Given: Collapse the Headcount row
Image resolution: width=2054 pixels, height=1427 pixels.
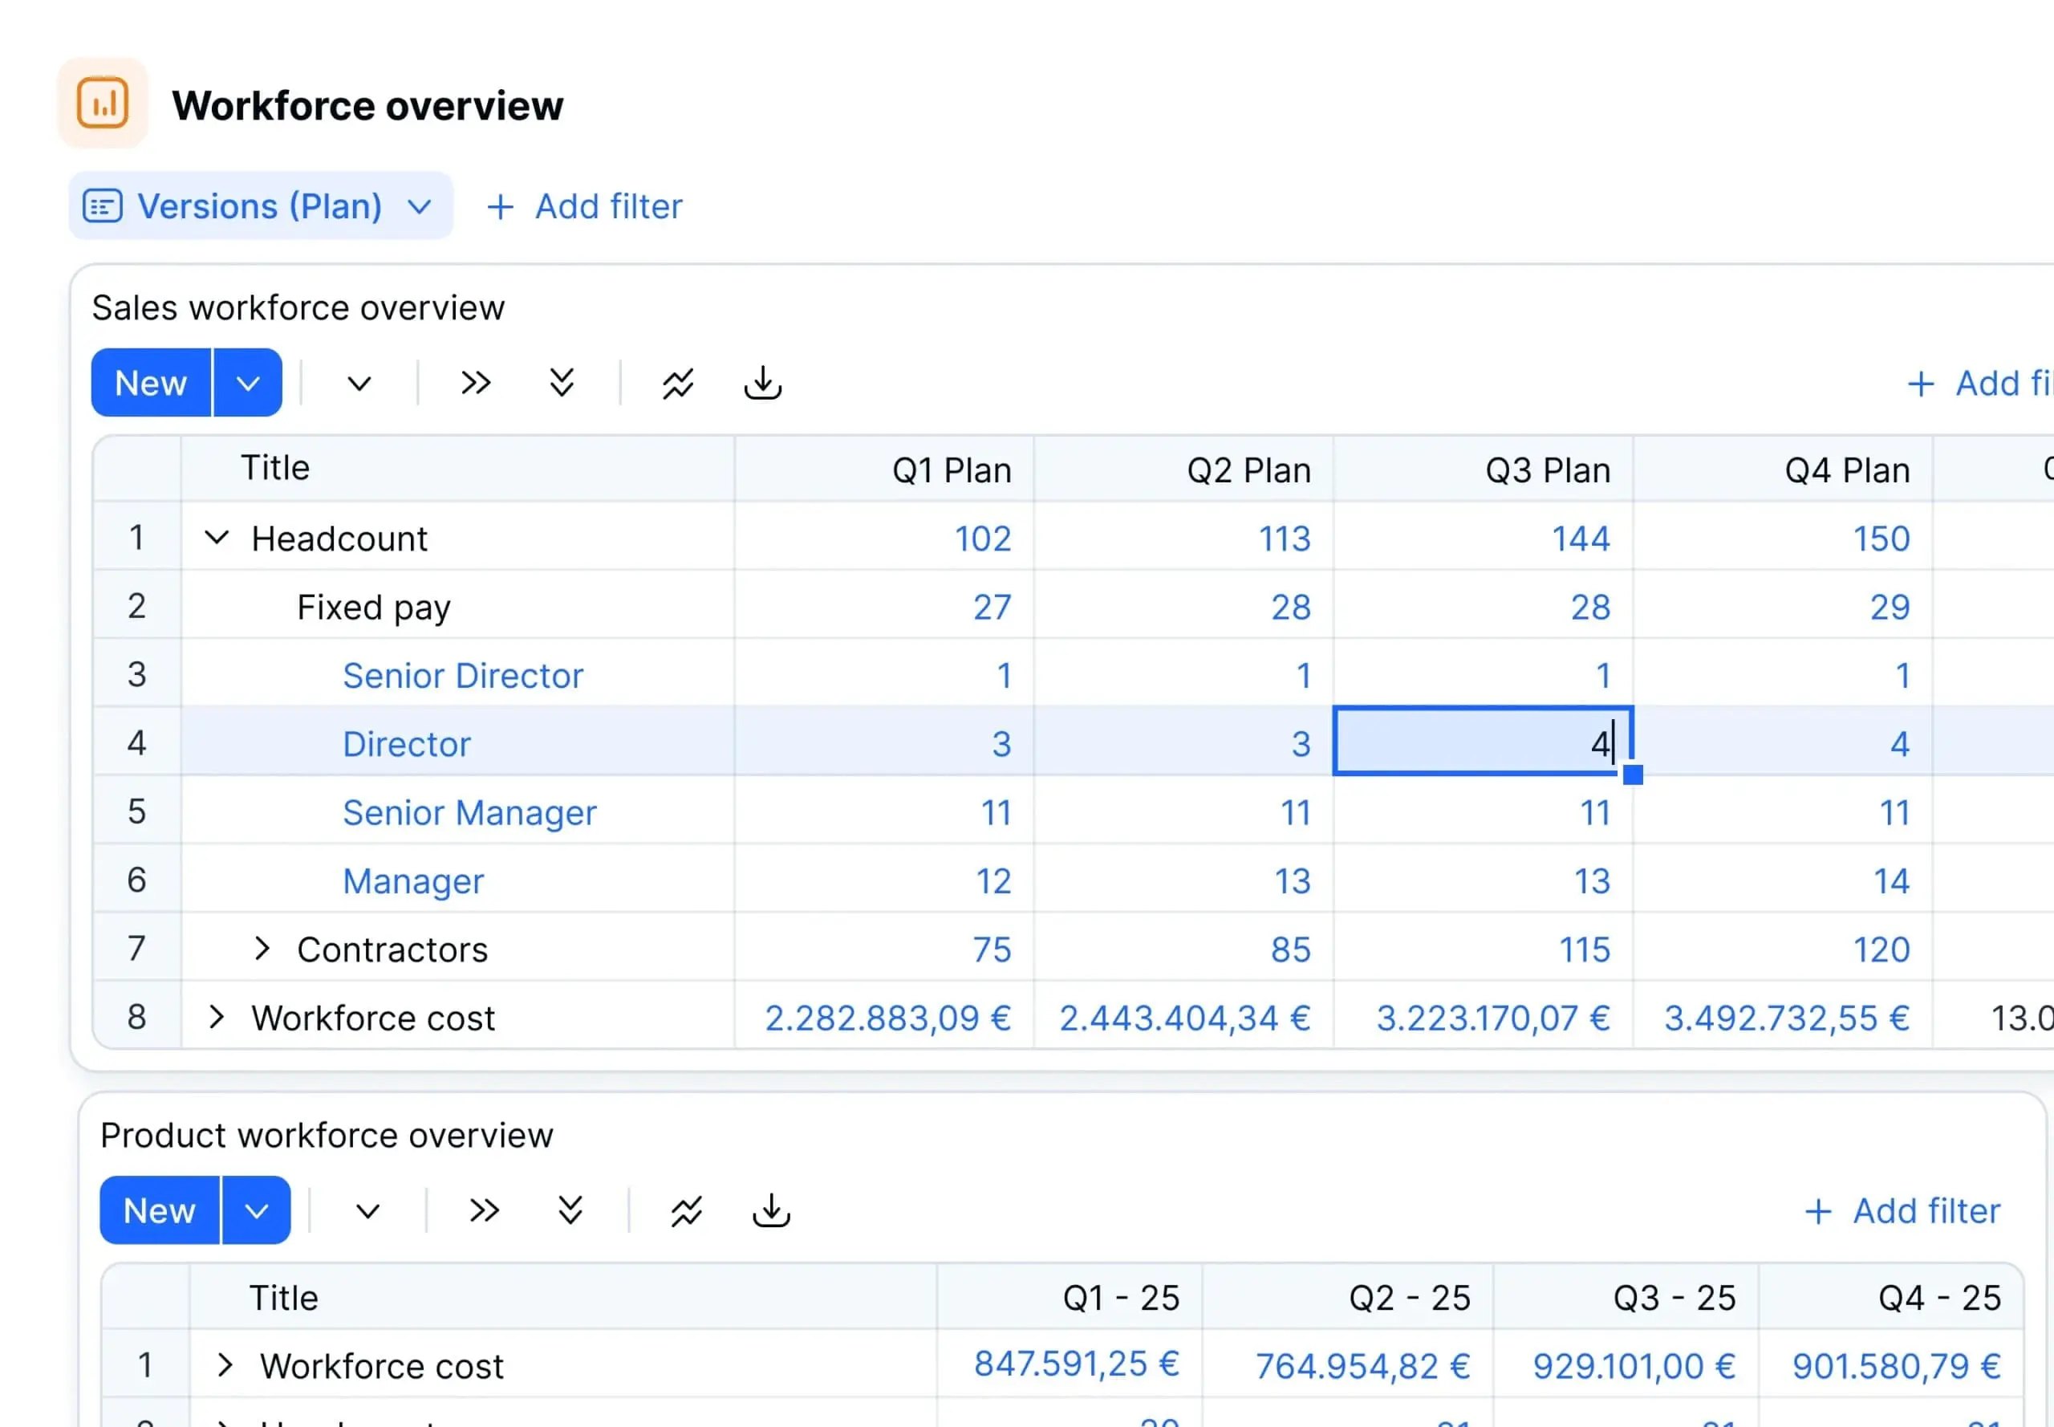Looking at the screenshot, I should (x=217, y=538).
